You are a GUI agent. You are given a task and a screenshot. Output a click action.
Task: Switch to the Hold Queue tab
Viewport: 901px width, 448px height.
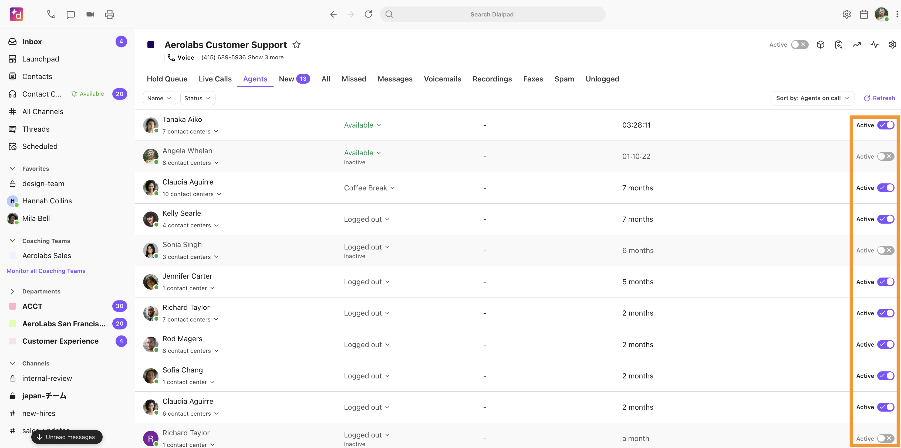click(x=167, y=79)
